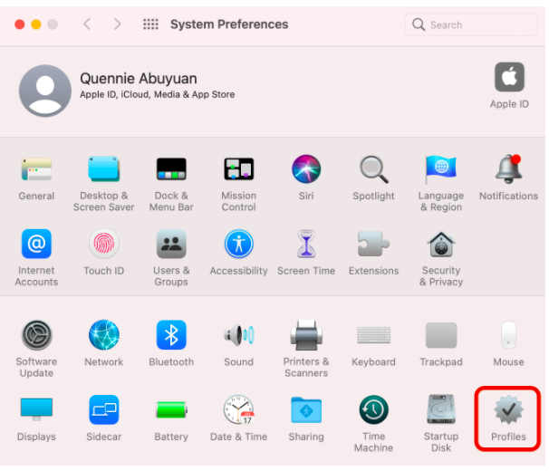
Task: Click the user account avatar picture
Action: click(45, 91)
